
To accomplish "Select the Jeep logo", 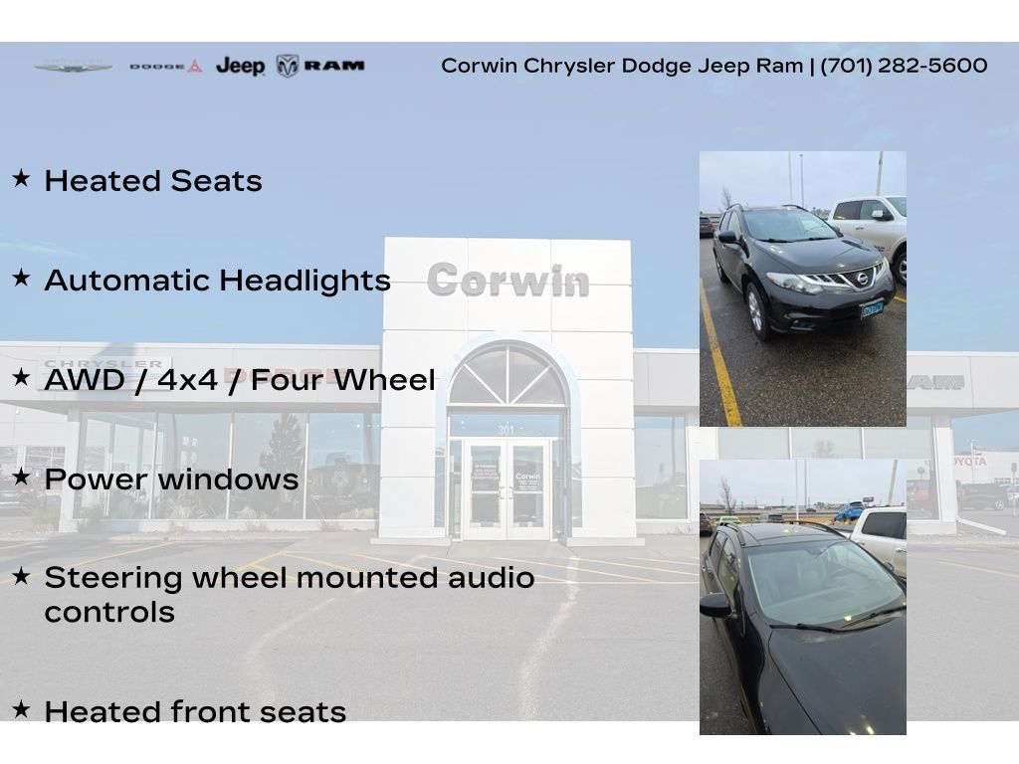I will [240, 67].
